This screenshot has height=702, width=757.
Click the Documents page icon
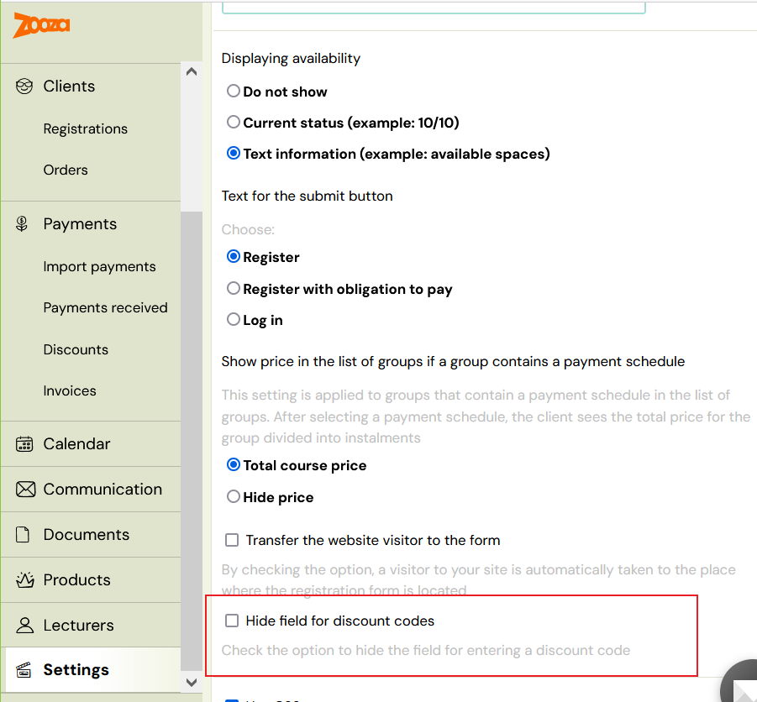point(22,535)
